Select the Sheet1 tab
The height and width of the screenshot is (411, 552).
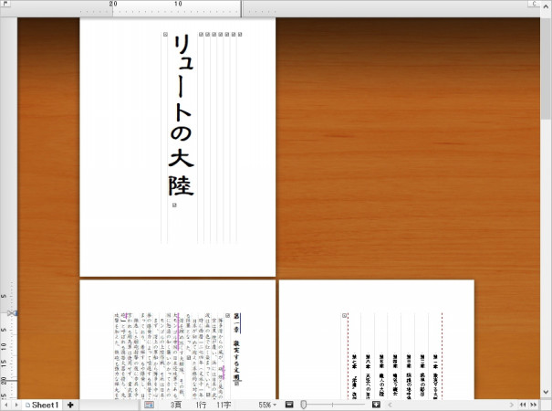pyautogui.click(x=41, y=405)
